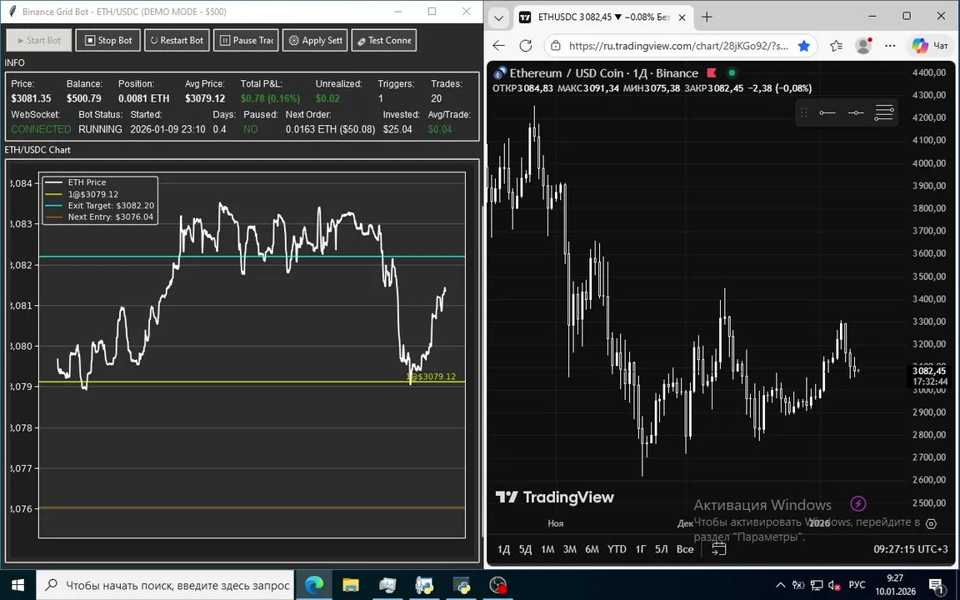Viewport: 960px width, 600px height.
Task: Open a new browser tab
Action: 707,17
